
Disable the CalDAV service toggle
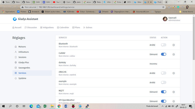[164, 54]
